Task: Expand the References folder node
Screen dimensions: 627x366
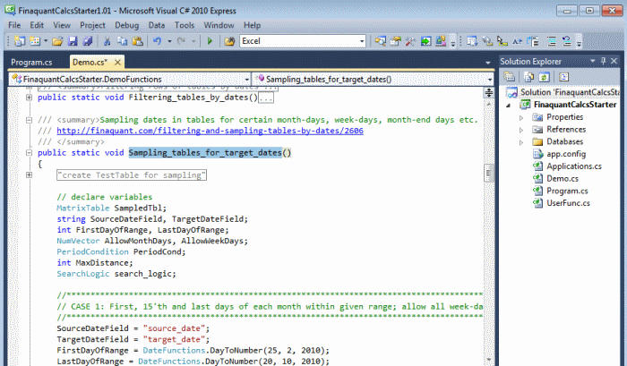Action: [x=521, y=130]
